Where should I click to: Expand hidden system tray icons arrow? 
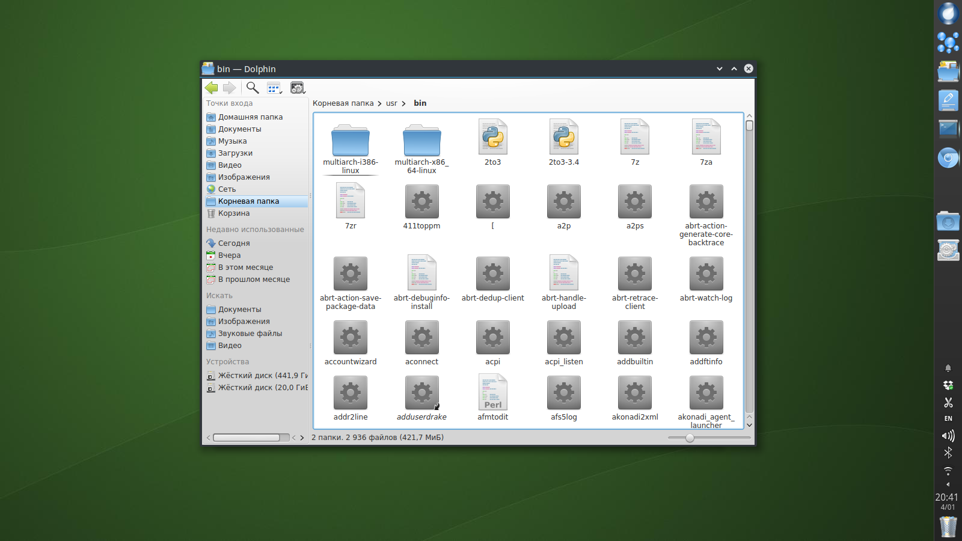pos(948,484)
